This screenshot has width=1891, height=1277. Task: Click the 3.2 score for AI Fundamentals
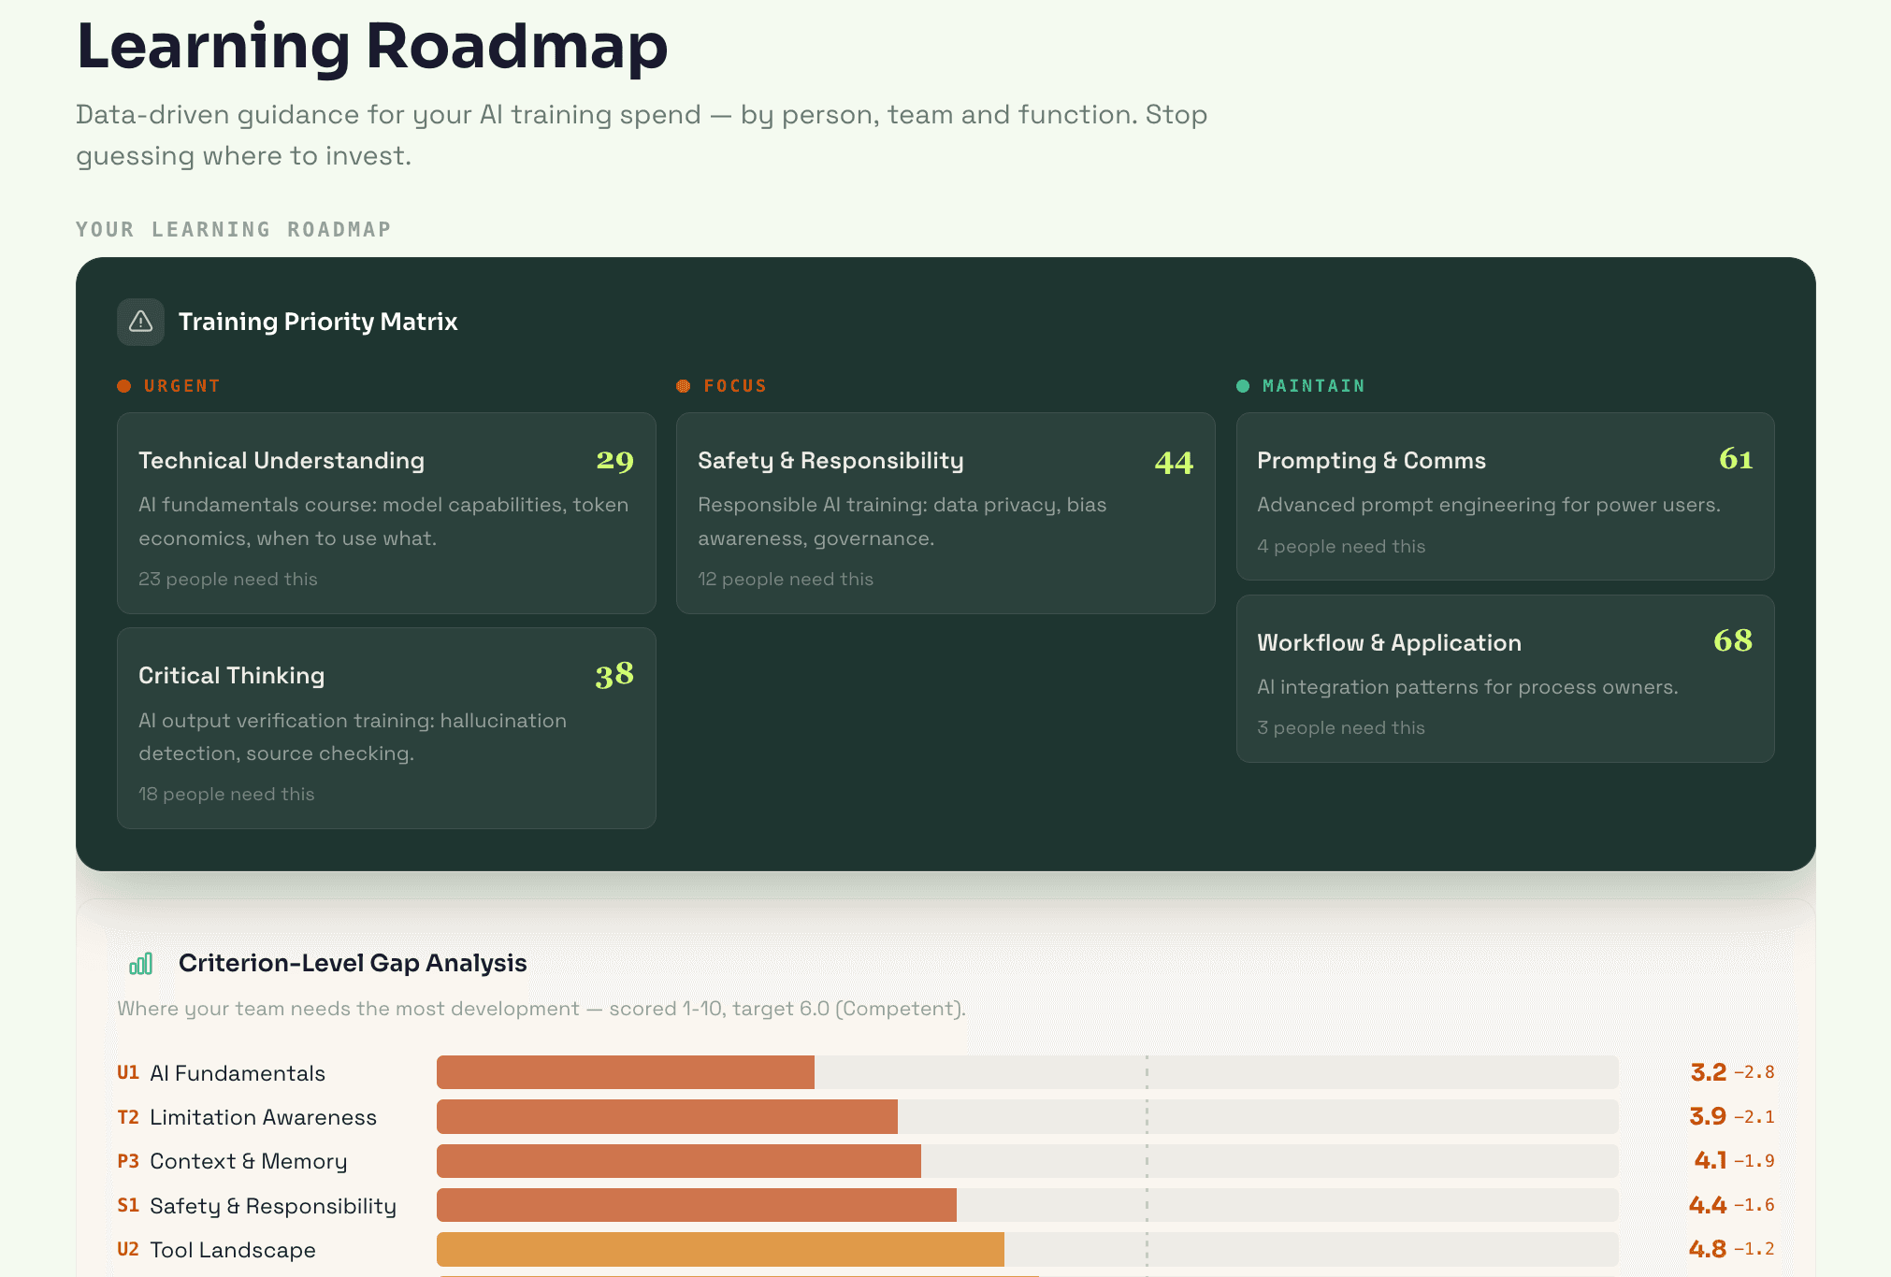pyautogui.click(x=1708, y=1072)
